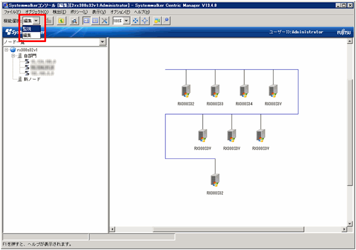
Task: Click the go-up folder icon with green arrow
Action: (x=61, y=21)
